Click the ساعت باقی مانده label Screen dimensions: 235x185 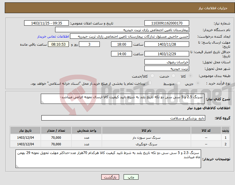(33, 44)
